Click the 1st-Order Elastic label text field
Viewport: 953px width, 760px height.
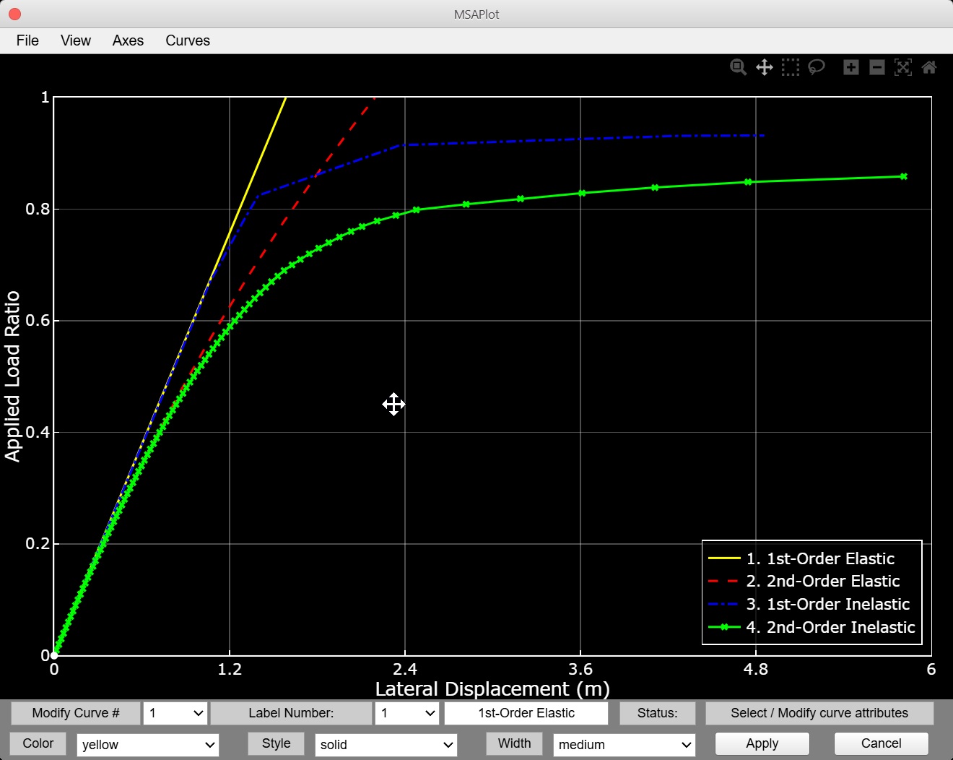pos(526,713)
